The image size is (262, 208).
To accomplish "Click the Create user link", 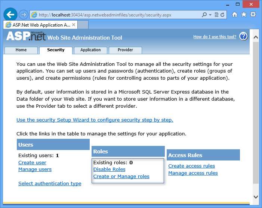I will [32, 162].
